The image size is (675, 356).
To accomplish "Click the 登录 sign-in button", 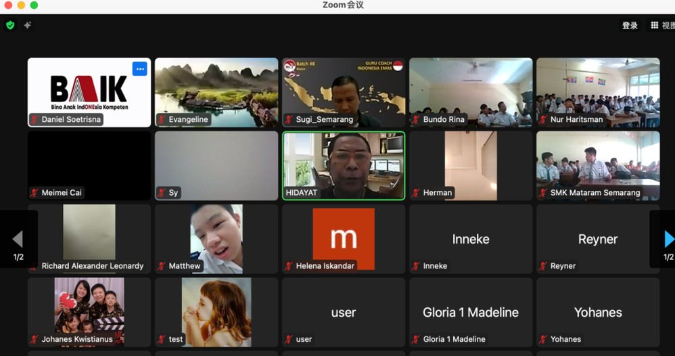I will [x=630, y=26].
